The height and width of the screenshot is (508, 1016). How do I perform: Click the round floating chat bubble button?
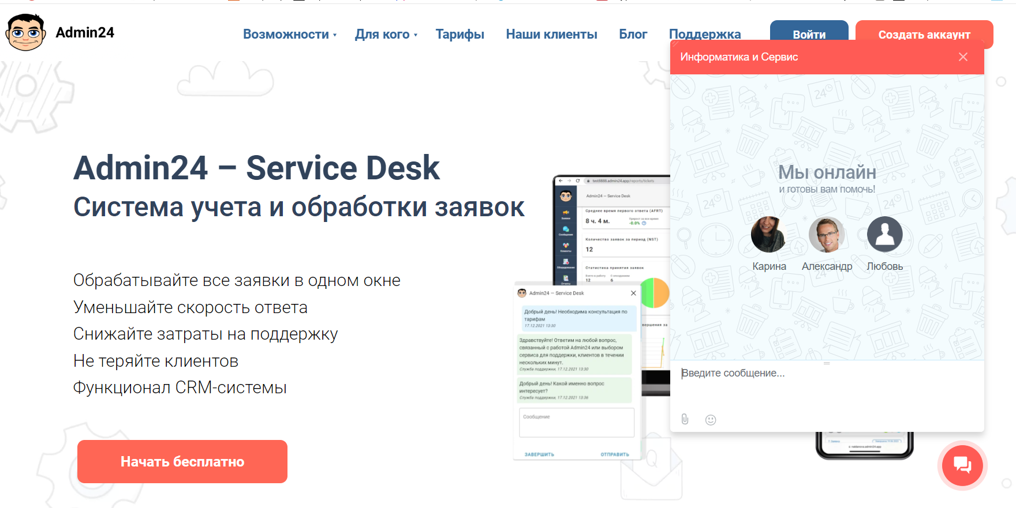[962, 465]
